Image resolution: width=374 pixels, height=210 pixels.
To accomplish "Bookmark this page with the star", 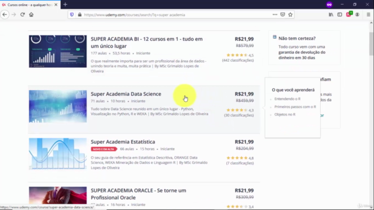I will tap(290, 15).
